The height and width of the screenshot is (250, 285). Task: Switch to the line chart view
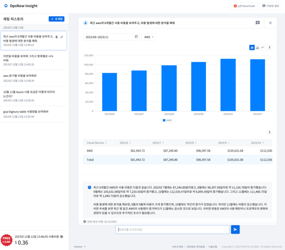[x=263, y=47]
